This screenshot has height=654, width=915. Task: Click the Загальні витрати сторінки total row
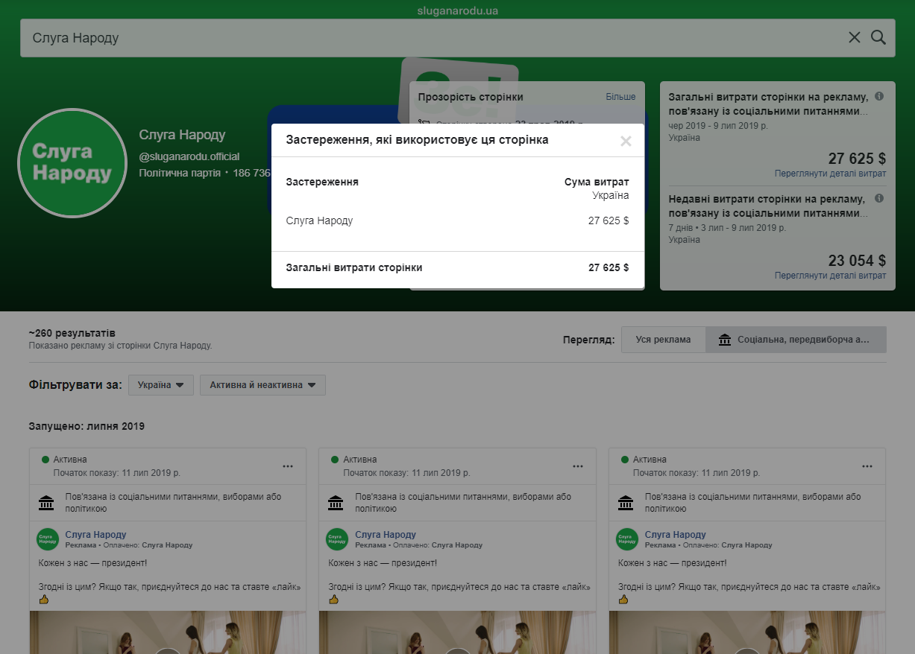[x=457, y=267]
